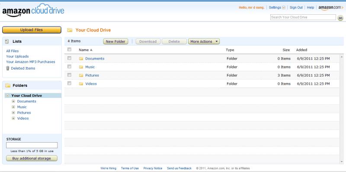This screenshot has width=346, height=172.
Task: Expand the Pictures tree node
Action: [13, 113]
